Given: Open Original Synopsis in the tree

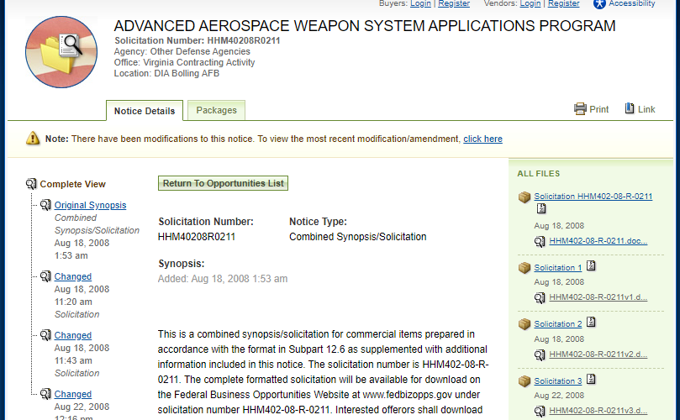Looking at the screenshot, I should coord(90,205).
